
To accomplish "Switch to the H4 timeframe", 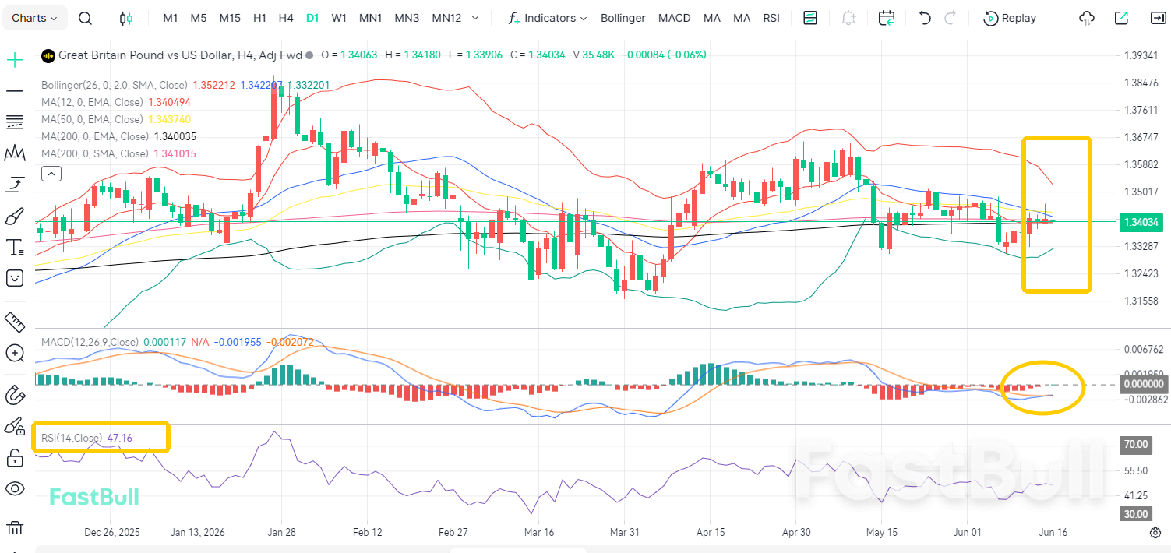I will (x=286, y=18).
